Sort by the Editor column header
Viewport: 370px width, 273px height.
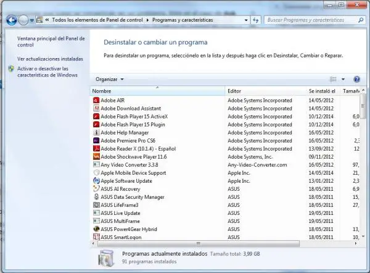266,91
